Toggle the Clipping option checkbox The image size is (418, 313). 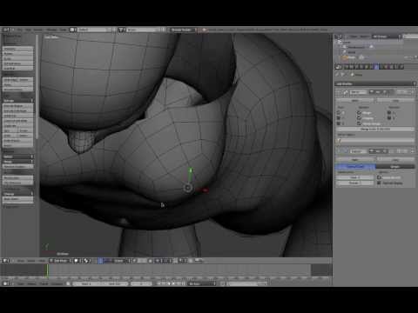(x=359, y=118)
